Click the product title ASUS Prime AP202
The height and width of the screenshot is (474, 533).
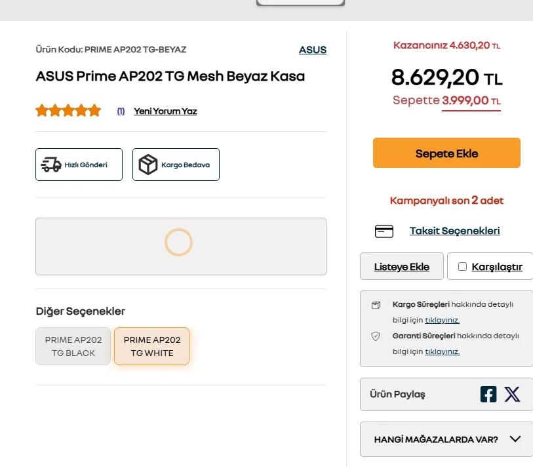click(x=170, y=76)
